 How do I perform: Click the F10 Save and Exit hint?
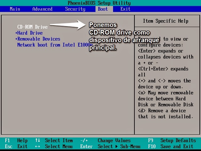(171, 146)
